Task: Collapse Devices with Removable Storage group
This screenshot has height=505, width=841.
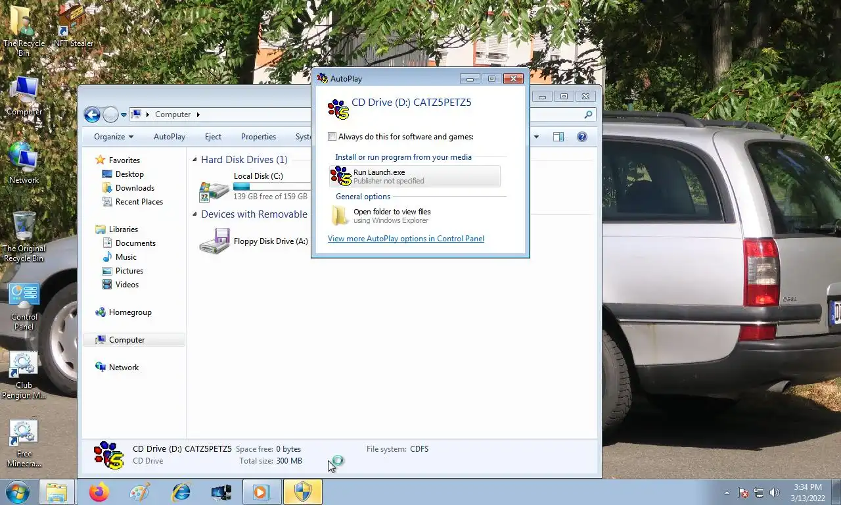Action: [x=195, y=214]
